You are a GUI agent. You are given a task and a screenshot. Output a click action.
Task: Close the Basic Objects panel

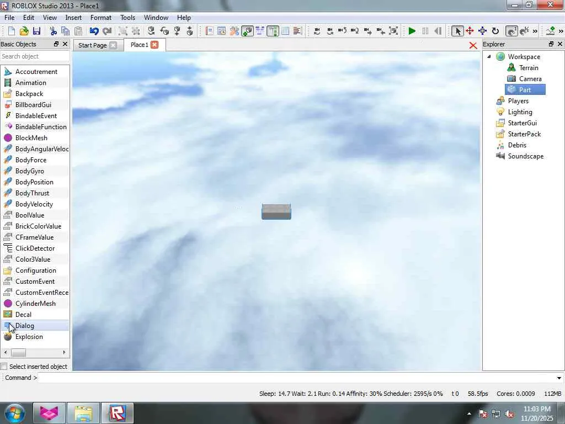point(65,44)
